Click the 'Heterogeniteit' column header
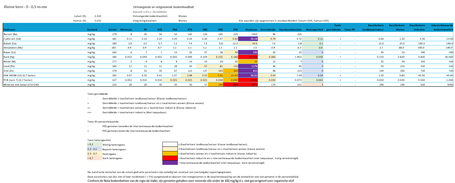 pos(314,29)
